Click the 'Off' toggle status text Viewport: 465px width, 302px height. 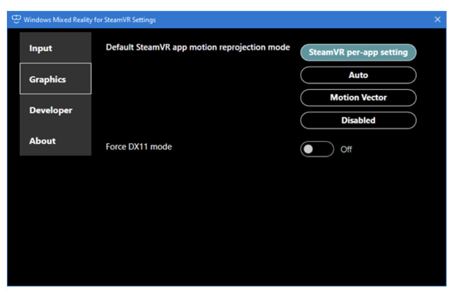(x=346, y=150)
